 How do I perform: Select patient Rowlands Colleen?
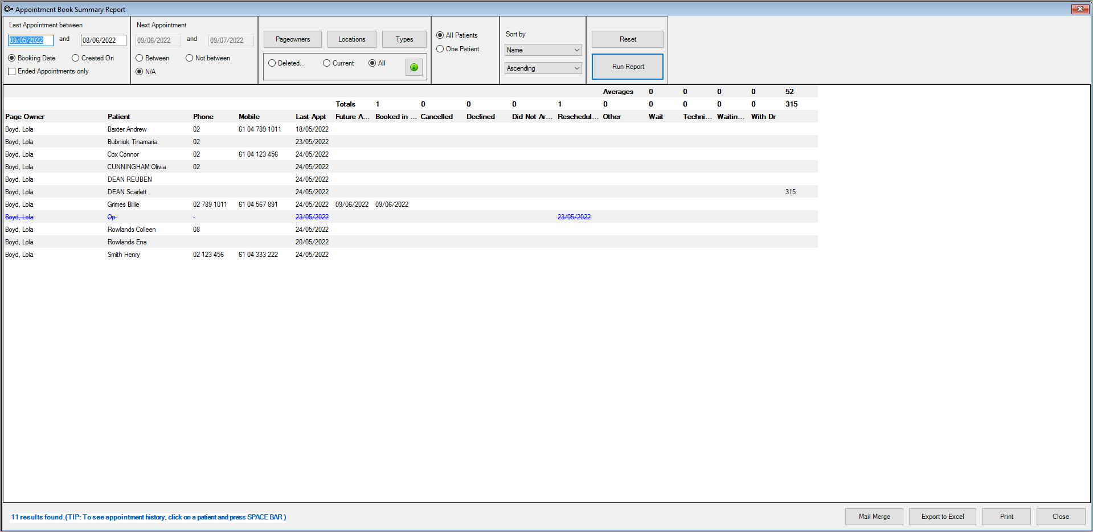point(411,230)
